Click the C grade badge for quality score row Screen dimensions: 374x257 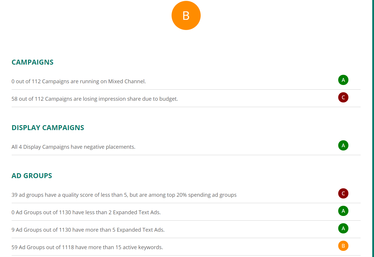point(343,194)
